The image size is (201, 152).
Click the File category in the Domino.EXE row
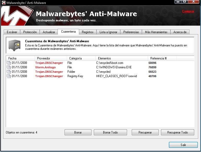pyautogui.click(x=70, y=67)
